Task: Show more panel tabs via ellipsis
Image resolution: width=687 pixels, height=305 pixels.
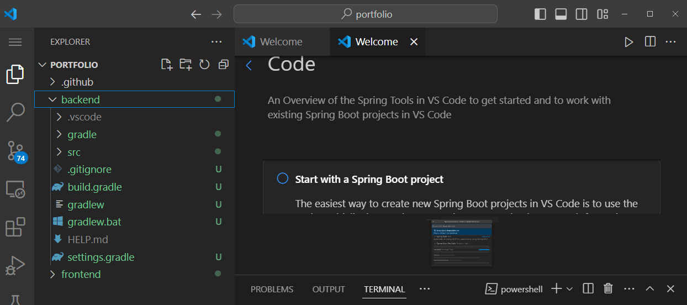Action: coord(424,289)
